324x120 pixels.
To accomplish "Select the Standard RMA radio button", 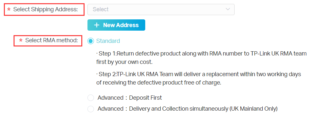I will point(91,41).
